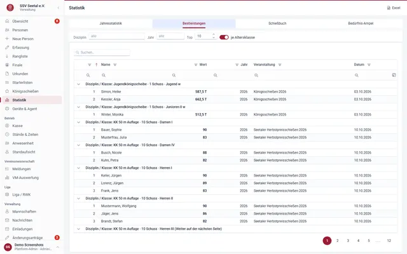Click the Datum column filter icon
The width and height of the screenshot is (407, 254).
pos(369,65)
